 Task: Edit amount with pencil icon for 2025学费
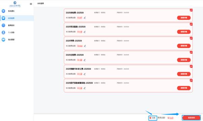click(85, 46)
